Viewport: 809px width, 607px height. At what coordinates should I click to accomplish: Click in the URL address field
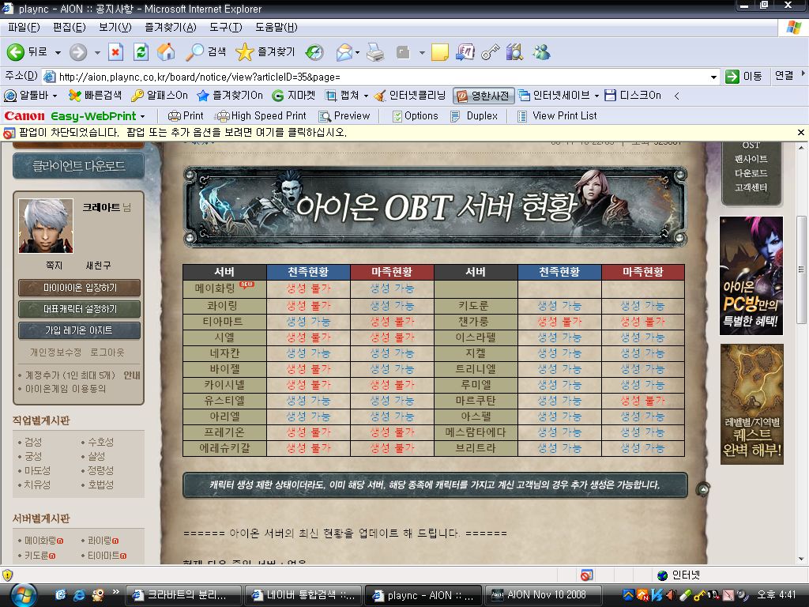click(x=382, y=77)
